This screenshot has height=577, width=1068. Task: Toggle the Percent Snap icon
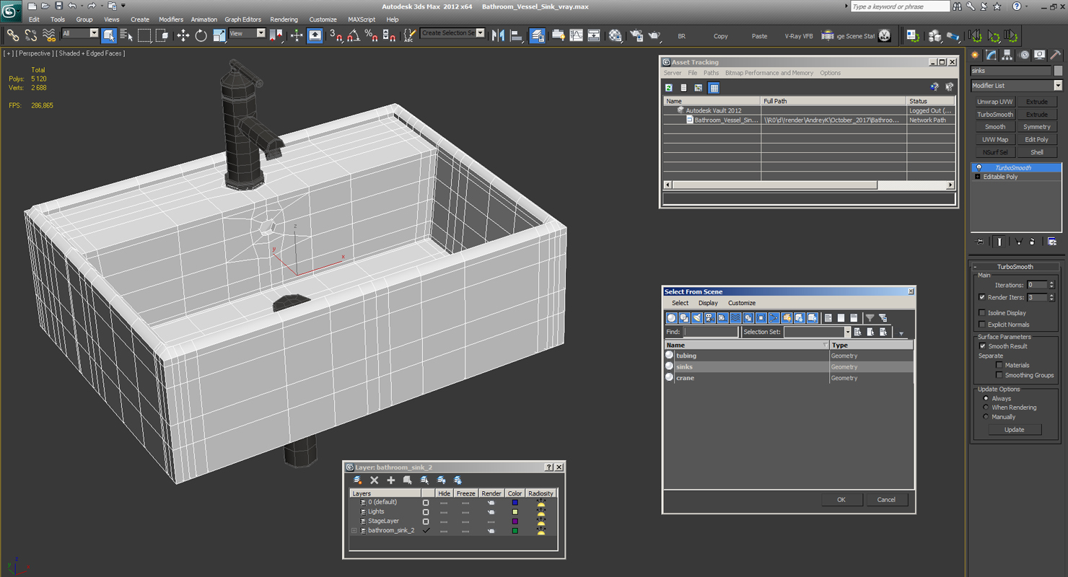pyautogui.click(x=371, y=35)
